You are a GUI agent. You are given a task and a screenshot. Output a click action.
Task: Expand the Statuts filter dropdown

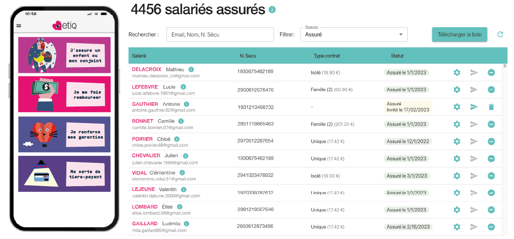tap(353, 34)
